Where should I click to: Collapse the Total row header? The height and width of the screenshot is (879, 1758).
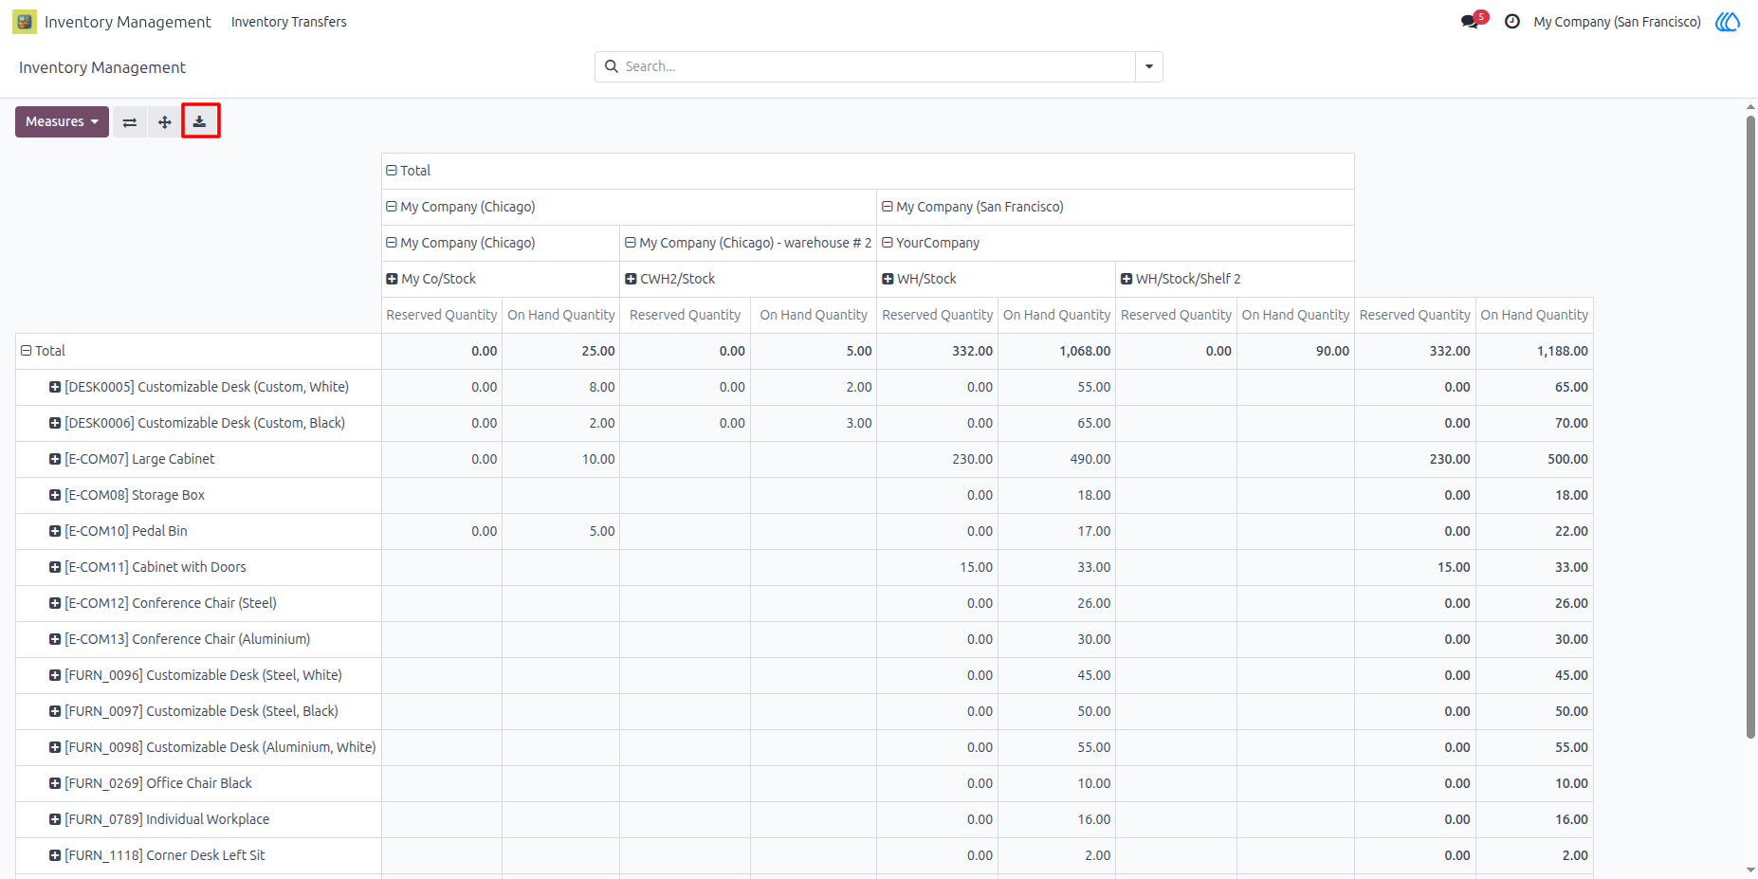[x=43, y=351]
